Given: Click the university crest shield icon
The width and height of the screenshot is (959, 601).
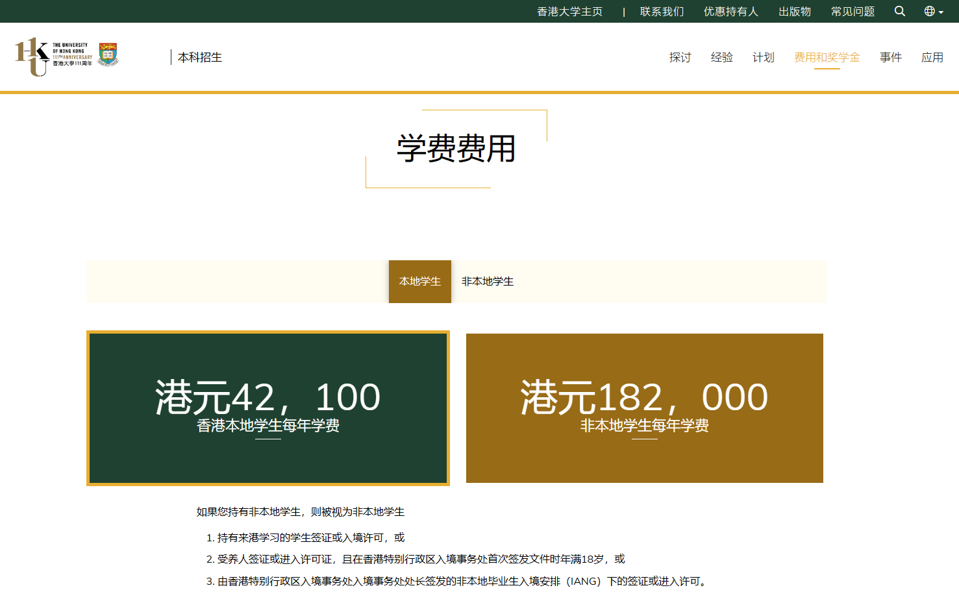Looking at the screenshot, I should coord(108,55).
